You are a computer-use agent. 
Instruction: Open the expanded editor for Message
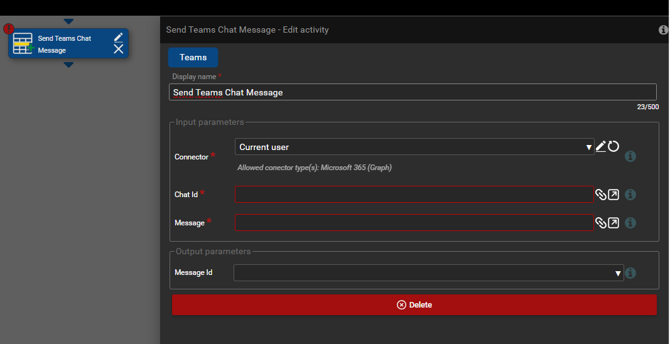tap(613, 222)
